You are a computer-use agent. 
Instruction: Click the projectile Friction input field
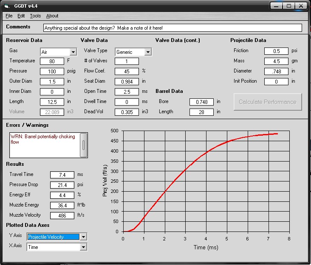click(x=276, y=51)
